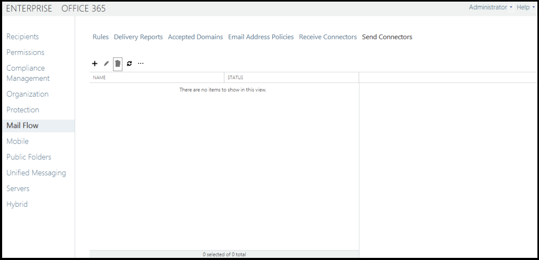Open the Email Address Policies tab
Screen dimensions: 539x260
tap(261, 37)
